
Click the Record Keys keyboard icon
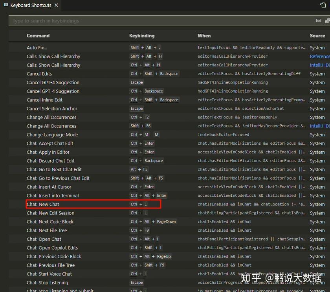tap(319, 21)
